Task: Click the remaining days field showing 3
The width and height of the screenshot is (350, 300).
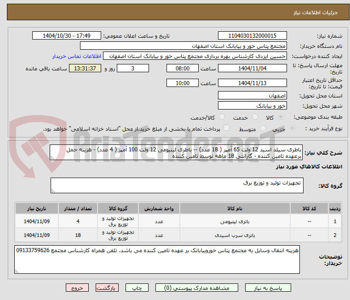Action: pyautogui.click(x=133, y=69)
